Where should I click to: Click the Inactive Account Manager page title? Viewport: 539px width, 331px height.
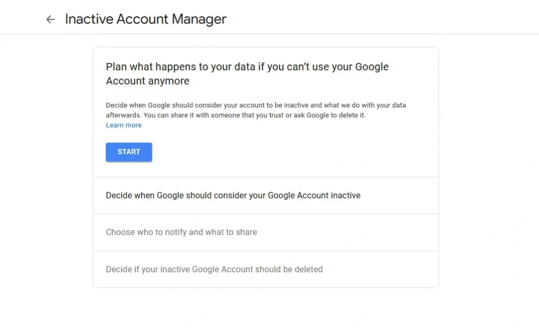click(146, 19)
